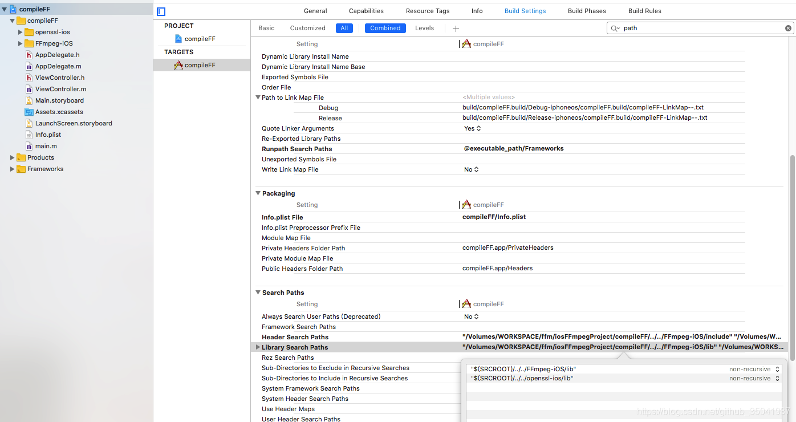796x422 pixels.
Task: Click the Debug link map path value
Action: [583, 107]
